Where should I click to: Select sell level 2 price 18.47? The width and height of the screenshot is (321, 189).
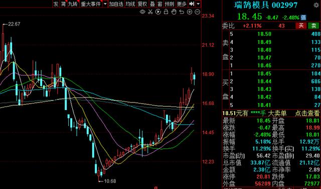click(x=264, y=57)
